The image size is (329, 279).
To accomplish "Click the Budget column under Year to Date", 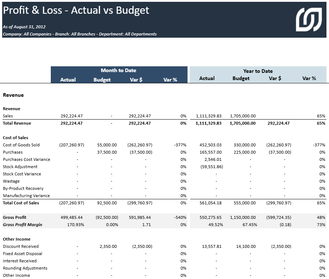I will [x=241, y=78].
